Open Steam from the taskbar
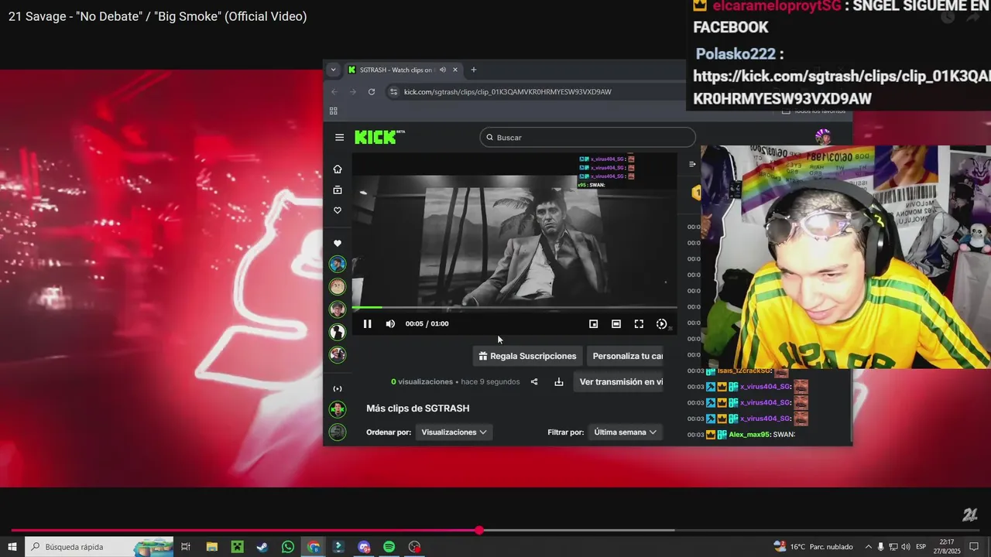Screen dimensions: 991x557 (262, 547)
